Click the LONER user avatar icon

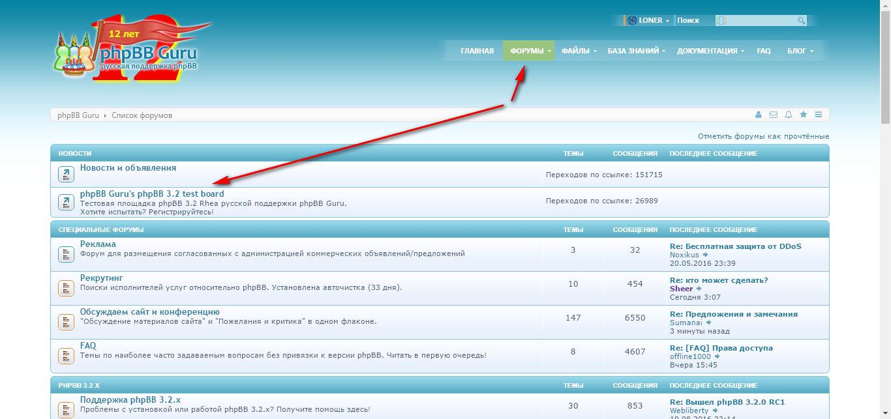pyautogui.click(x=631, y=20)
